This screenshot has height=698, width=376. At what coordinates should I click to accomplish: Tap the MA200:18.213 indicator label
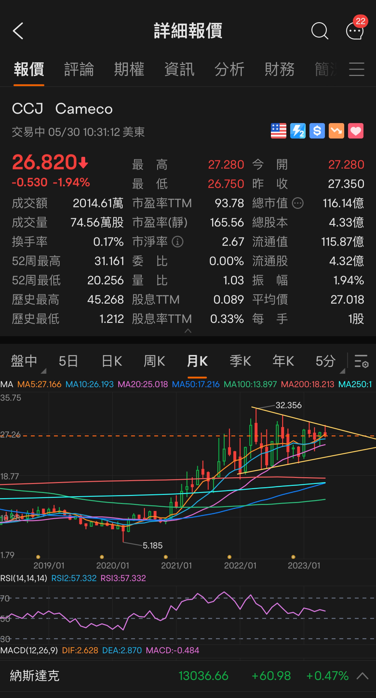pyautogui.click(x=307, y=384)
